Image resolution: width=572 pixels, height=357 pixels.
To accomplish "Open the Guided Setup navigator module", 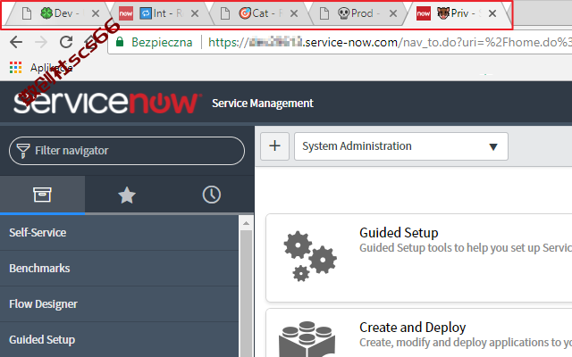I will (x=119, y=340).
